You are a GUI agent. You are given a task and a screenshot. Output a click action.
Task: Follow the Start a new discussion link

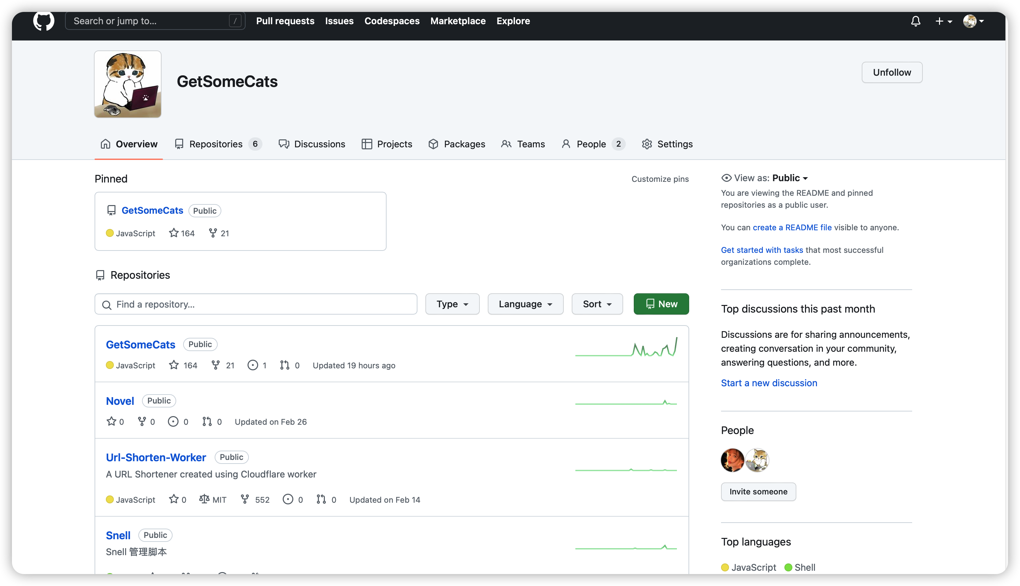tap(769, 383)
